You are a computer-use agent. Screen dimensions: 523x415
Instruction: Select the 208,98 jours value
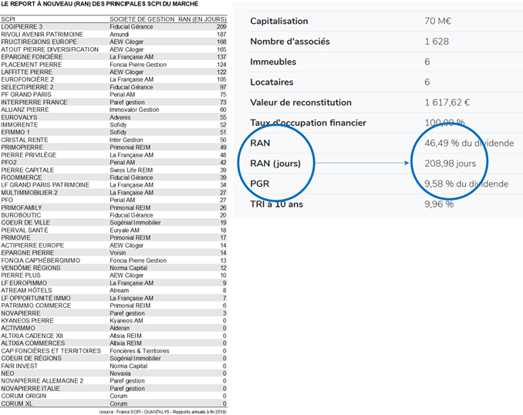(x=450, y=164)
